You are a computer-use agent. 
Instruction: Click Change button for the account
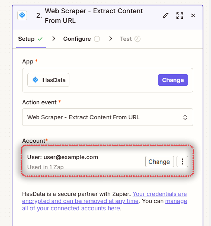160,162
